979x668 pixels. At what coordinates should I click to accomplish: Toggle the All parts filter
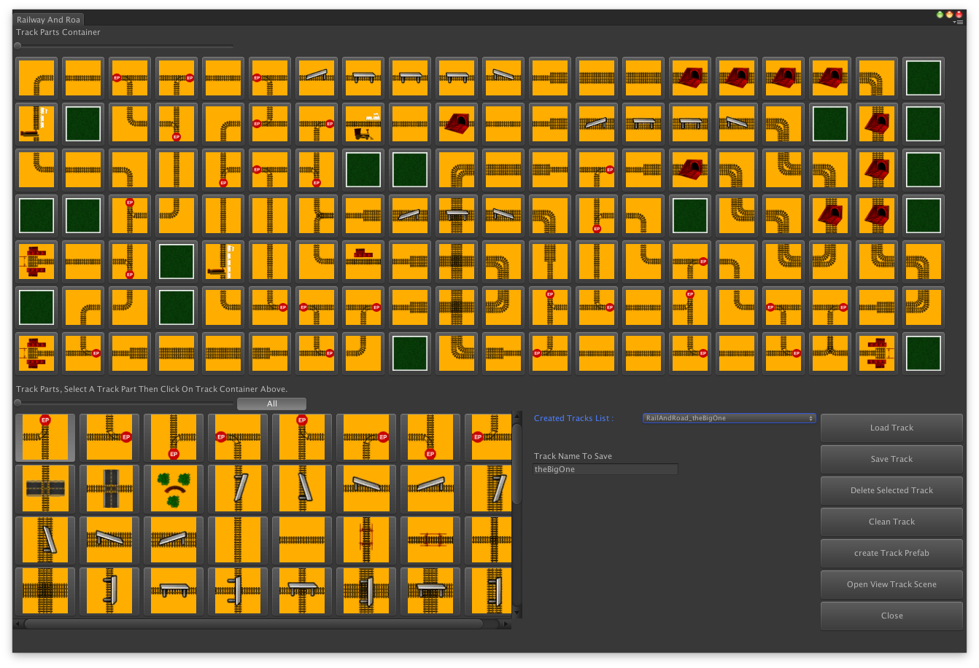(271, 404)
